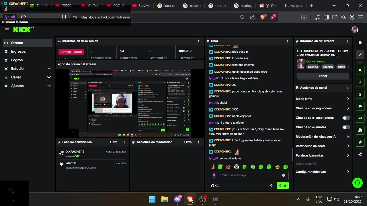
Task: Open Discord from the taskbar
Action: pos(177,199)
